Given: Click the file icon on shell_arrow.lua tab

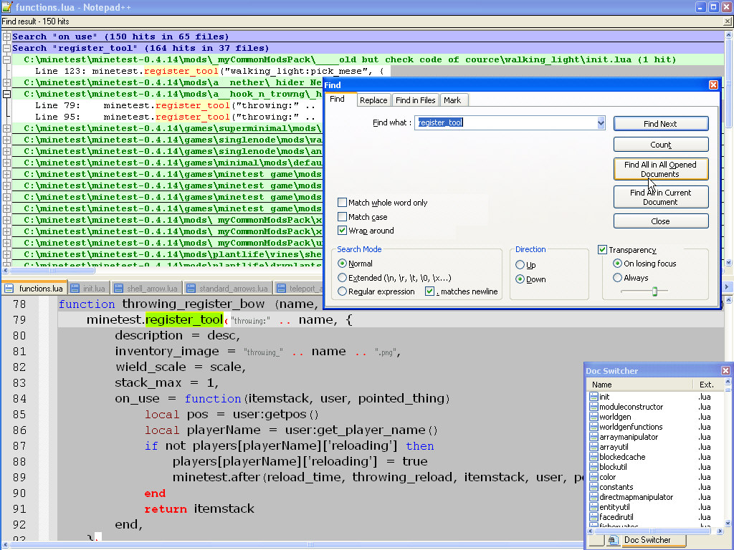Looking at the screenshot, I should pyautogui.click(x=118, y=289).
